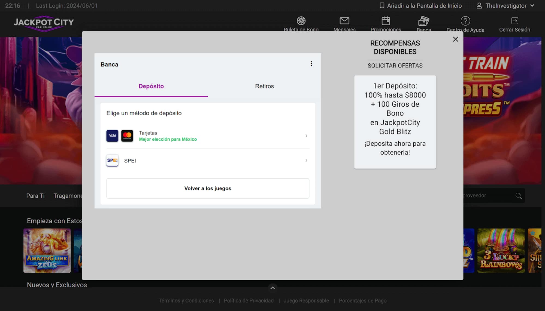Open the Ruleta de Bono wheel icon
545x311 pixels.
coord(301,21)
